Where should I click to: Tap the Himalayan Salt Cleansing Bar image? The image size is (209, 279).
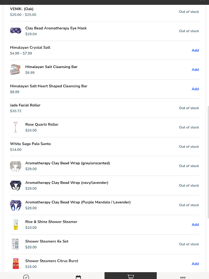point(16,69)
